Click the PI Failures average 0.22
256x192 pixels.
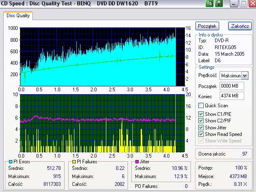[120, 168]
